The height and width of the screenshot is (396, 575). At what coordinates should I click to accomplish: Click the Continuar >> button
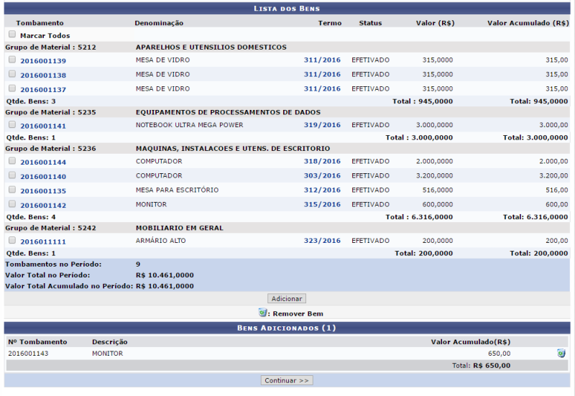pos(287,380)
